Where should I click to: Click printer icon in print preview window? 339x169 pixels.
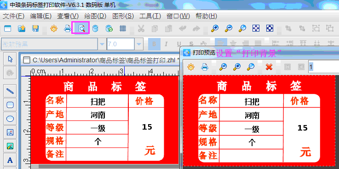point(205,67)
